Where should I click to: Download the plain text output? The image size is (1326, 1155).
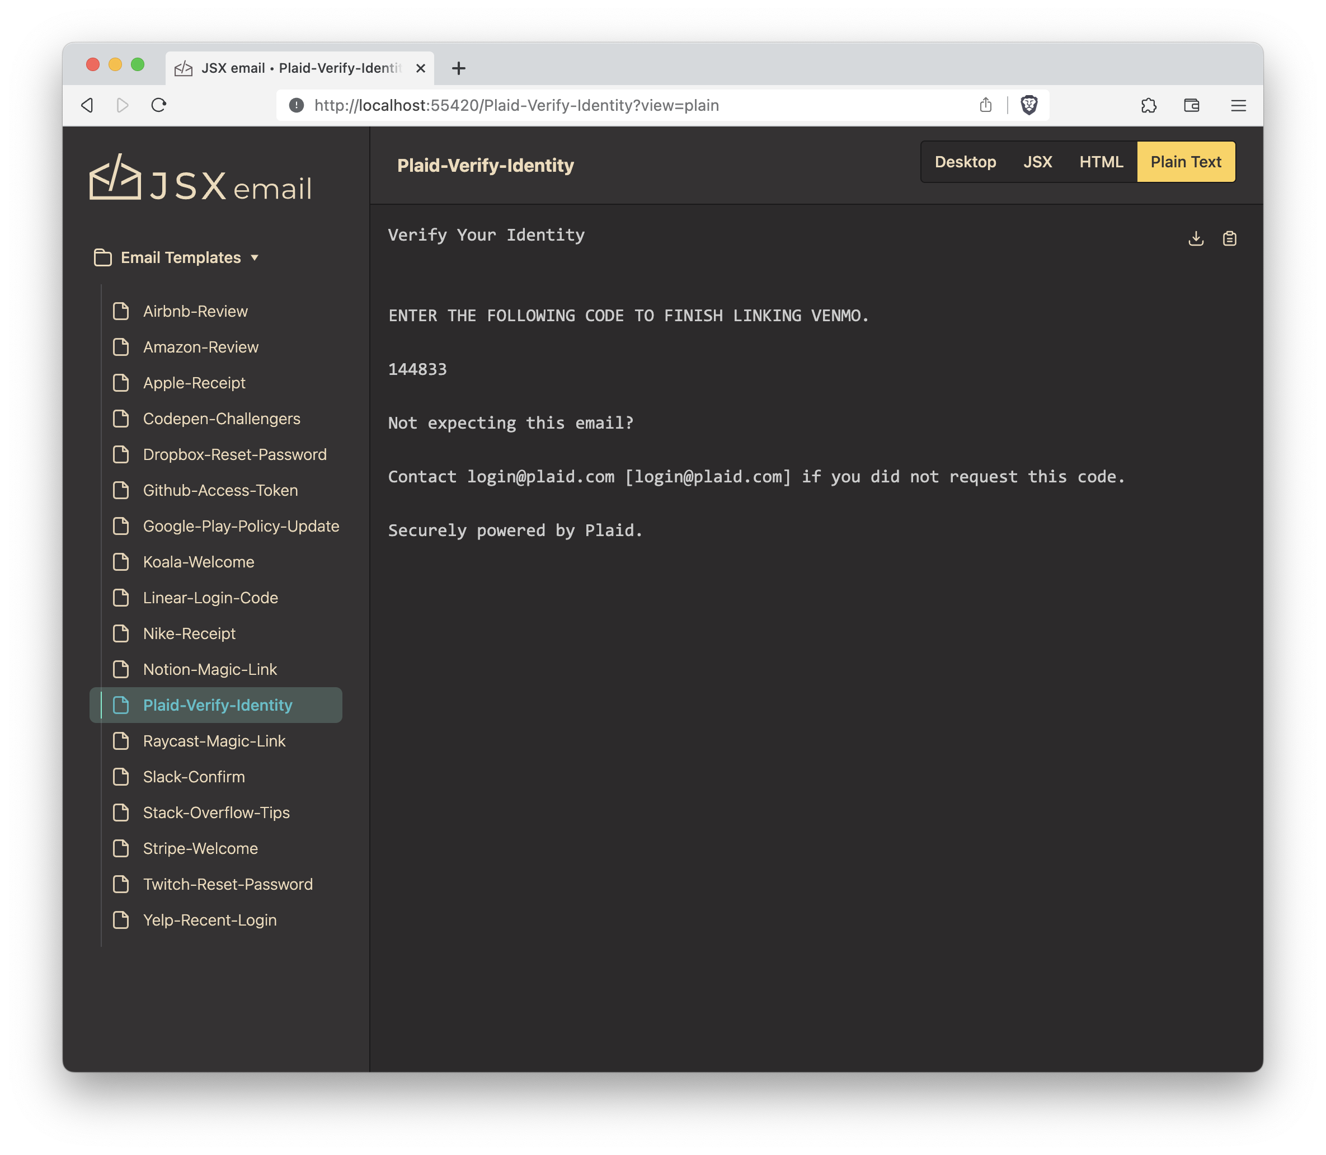pyautogui.click(x=1196, y=238)
